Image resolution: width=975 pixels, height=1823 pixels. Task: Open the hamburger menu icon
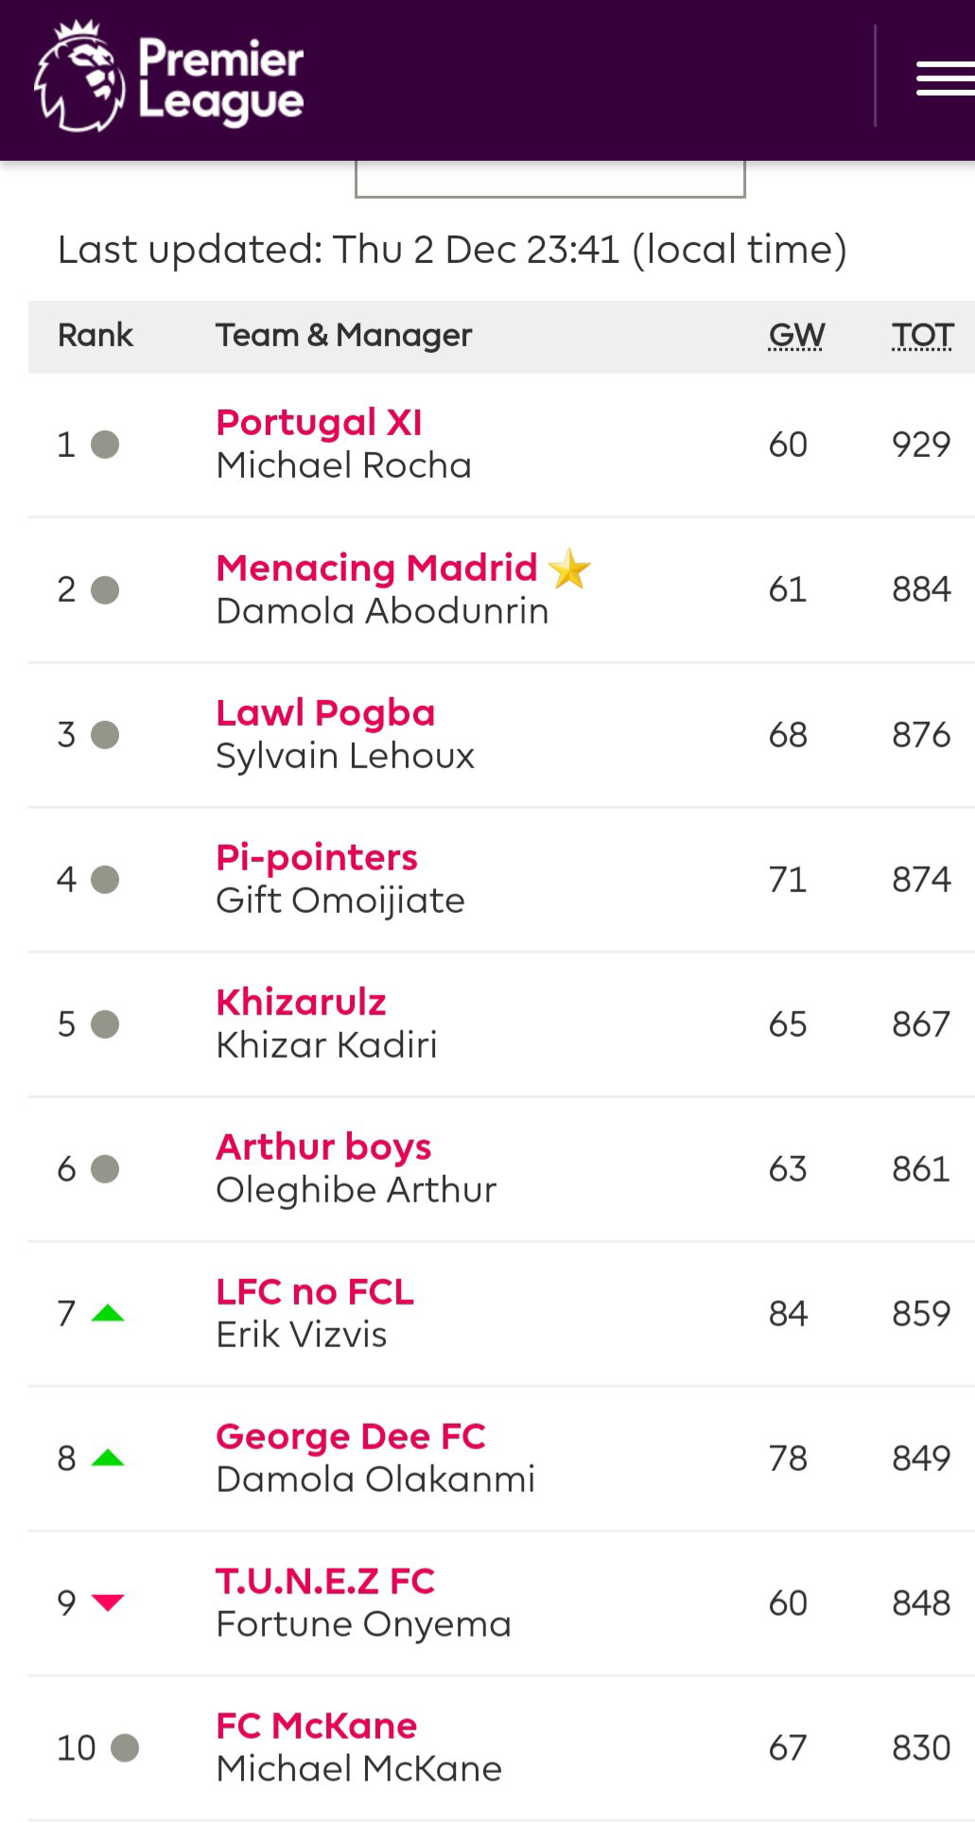[x=946, y=78]
